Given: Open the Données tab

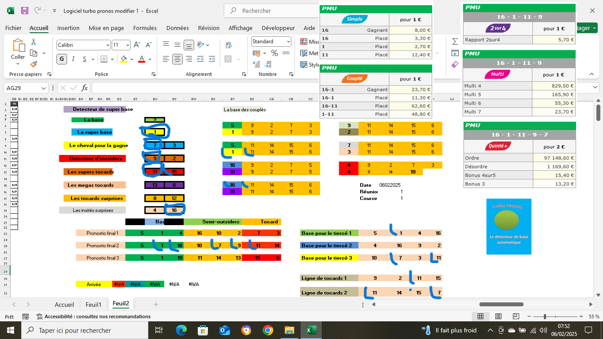Looking at the screenshot, I should (x=177, y=28).
